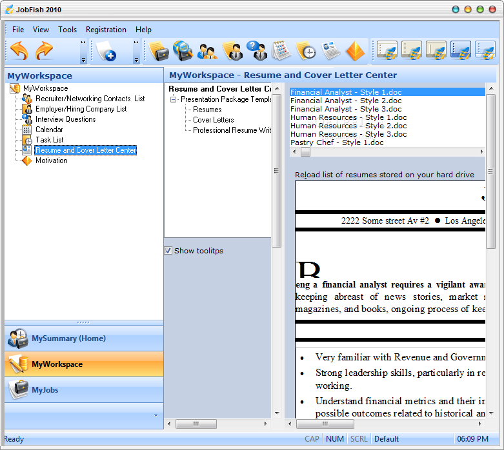Select the MyWorkspace navigation button
Screen dimensions: 504x450
click(84, 364)
